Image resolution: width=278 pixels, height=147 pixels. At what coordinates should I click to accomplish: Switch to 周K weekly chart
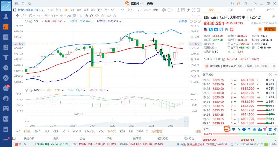tap(73, 10)
